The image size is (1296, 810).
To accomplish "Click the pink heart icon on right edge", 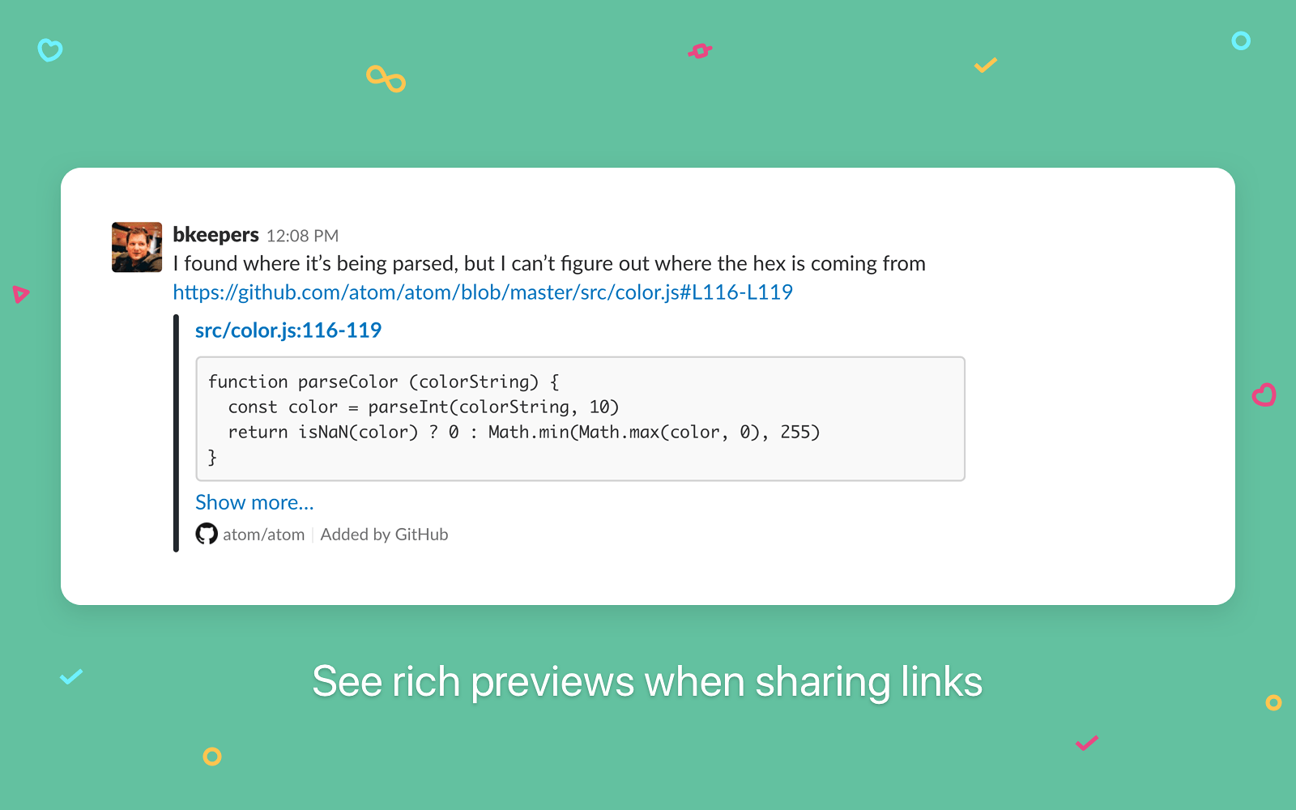I will click(x=1264, y=394).
